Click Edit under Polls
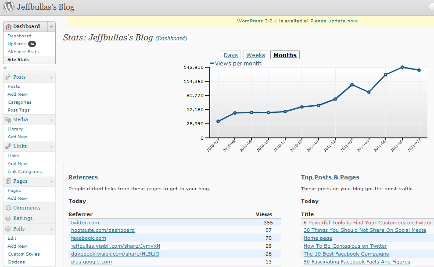The image size is (434, 267). click(x=12, y=238)
